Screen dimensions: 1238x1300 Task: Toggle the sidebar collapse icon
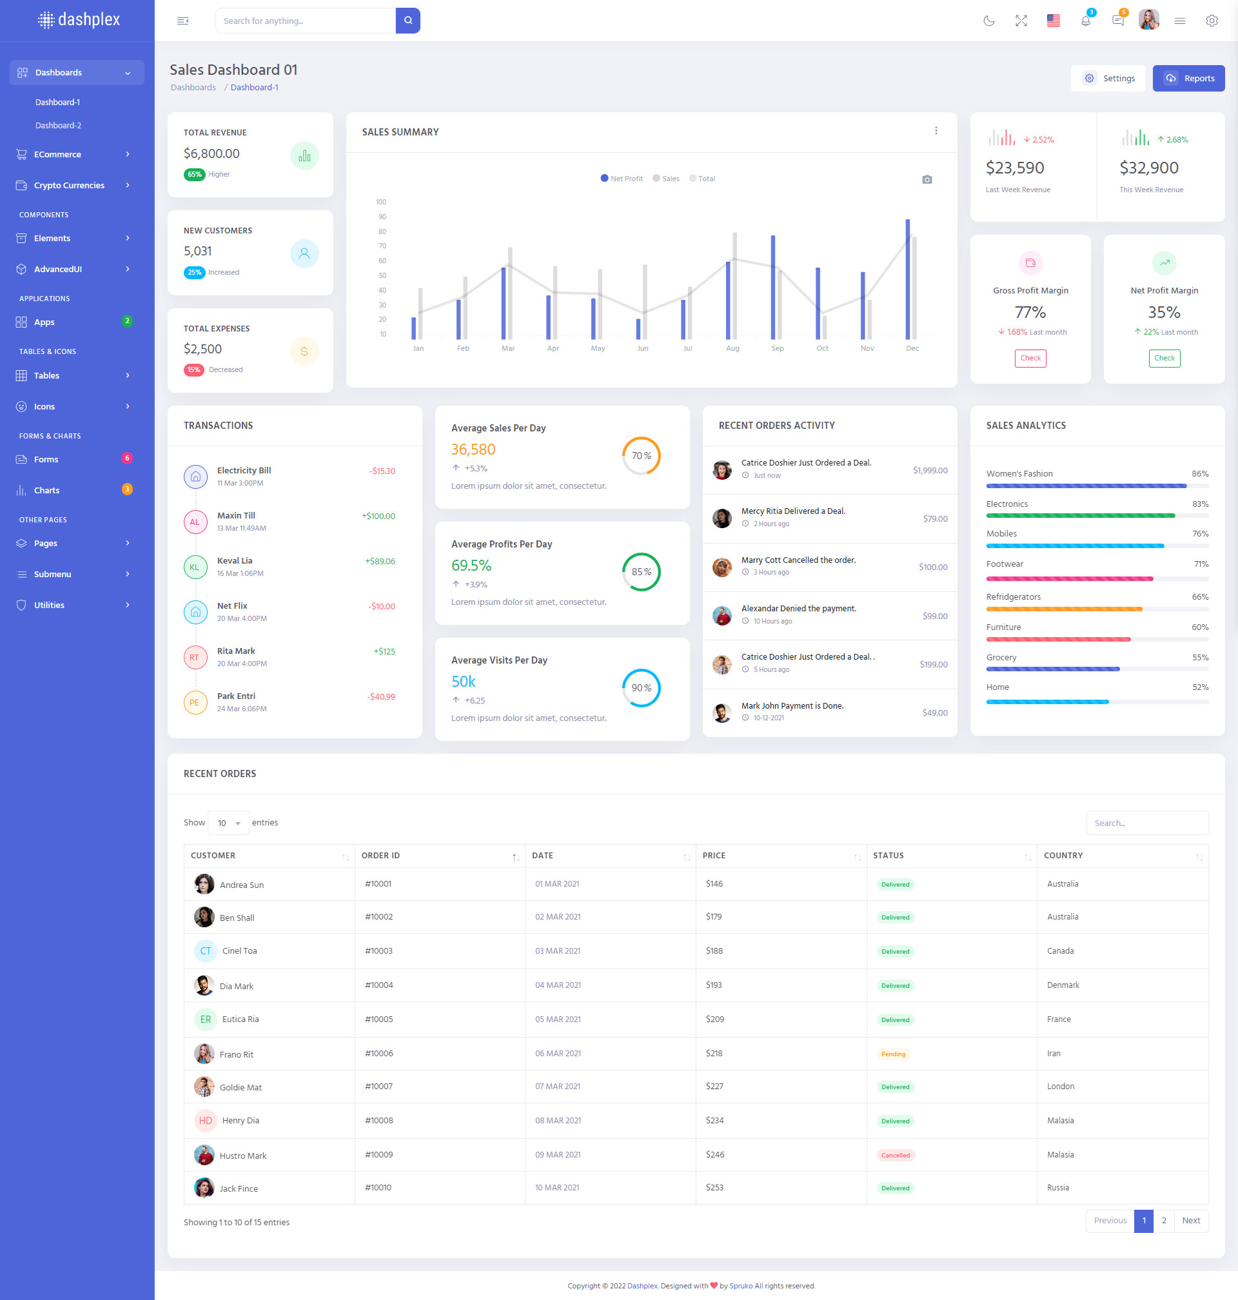pyautogui.click(x=182, y=21)
